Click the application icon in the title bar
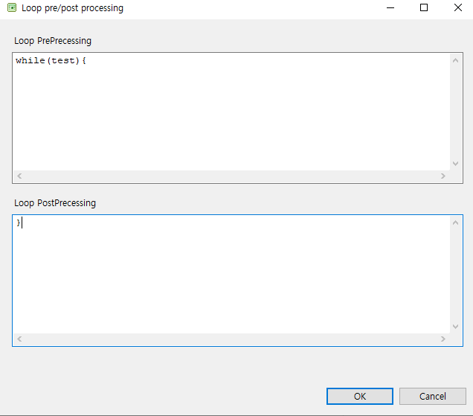 pyautogui.click(x=11, y=8)
